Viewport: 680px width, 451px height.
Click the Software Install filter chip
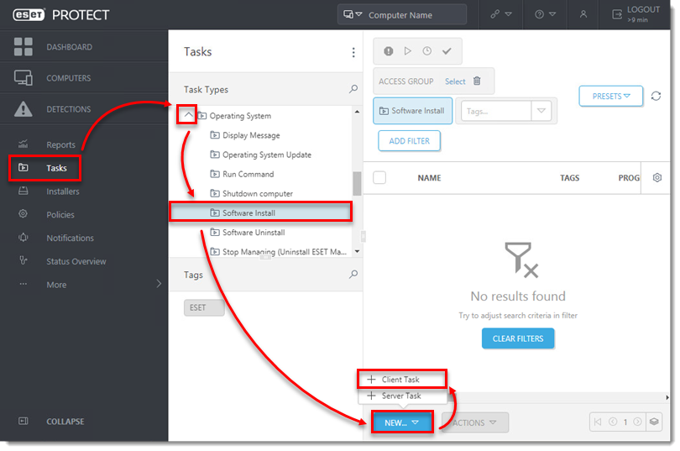coord(412,111)
